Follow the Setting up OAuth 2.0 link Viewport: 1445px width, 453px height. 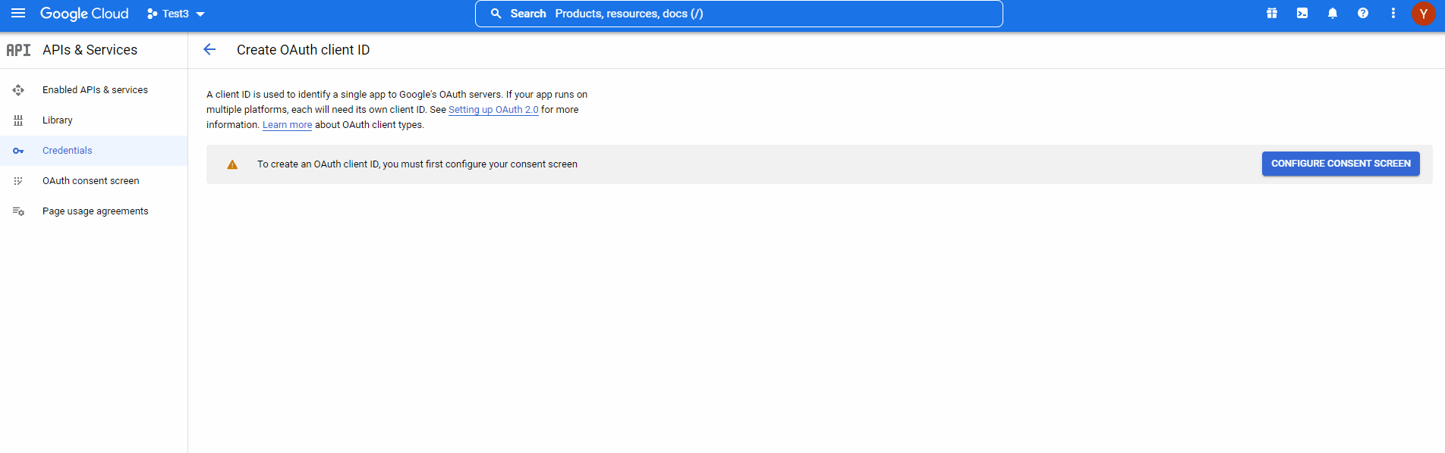493,110
